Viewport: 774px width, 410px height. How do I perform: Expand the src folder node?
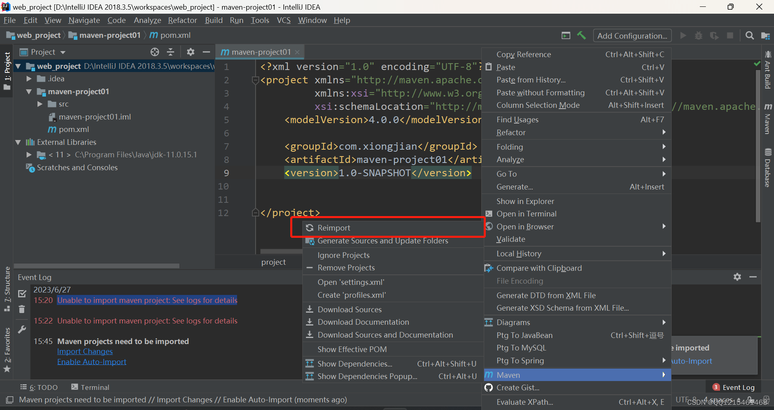pyautogui.click(x=40, y=104)
